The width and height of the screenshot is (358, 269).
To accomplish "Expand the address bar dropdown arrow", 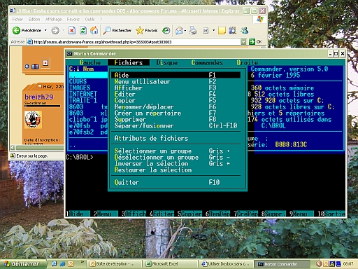I will pyautogui.click(x=243, y=42).
